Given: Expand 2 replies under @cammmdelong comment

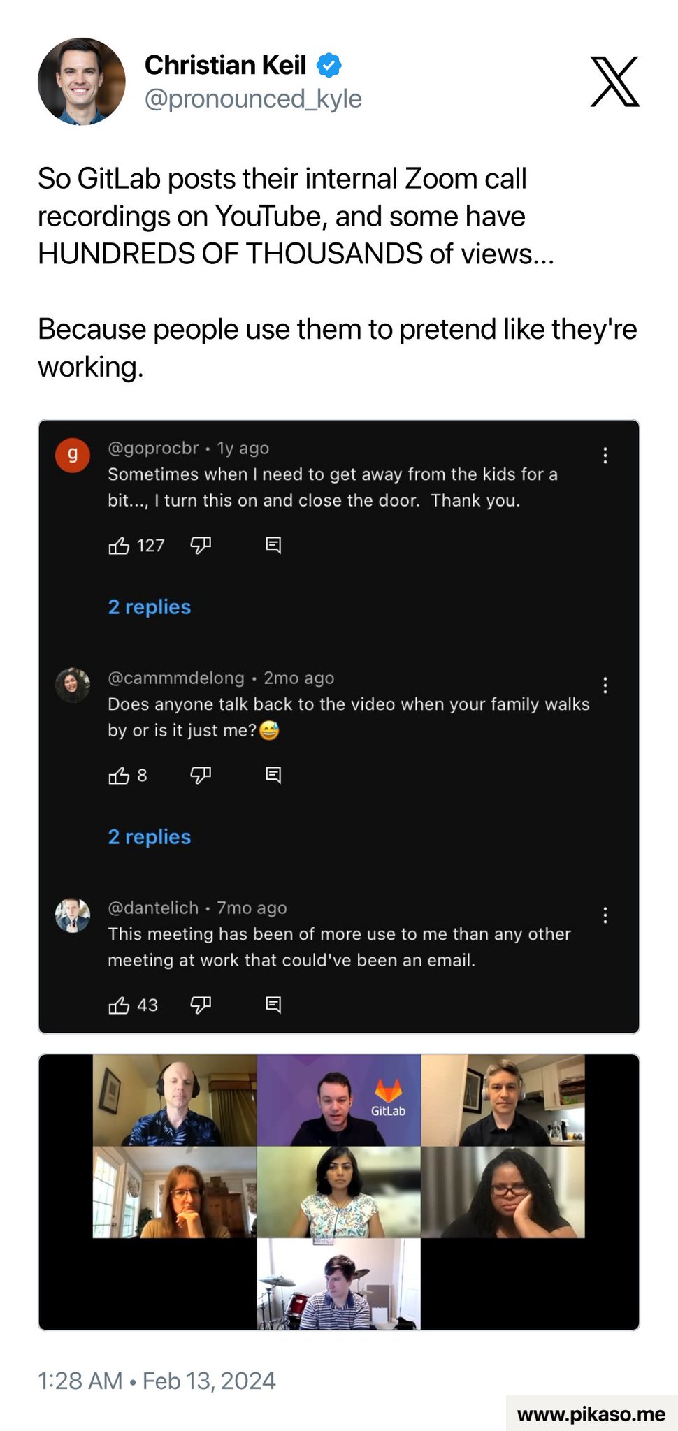Looking at the screenshot, I should (x=149, y=837).
